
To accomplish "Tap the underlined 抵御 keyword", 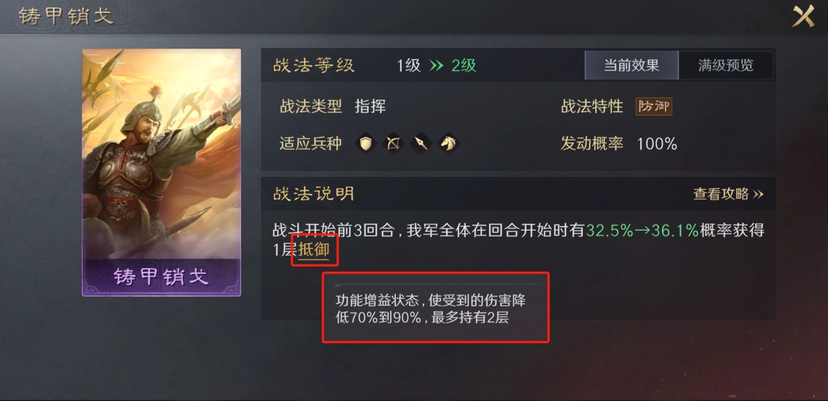I will click(313, 250).
